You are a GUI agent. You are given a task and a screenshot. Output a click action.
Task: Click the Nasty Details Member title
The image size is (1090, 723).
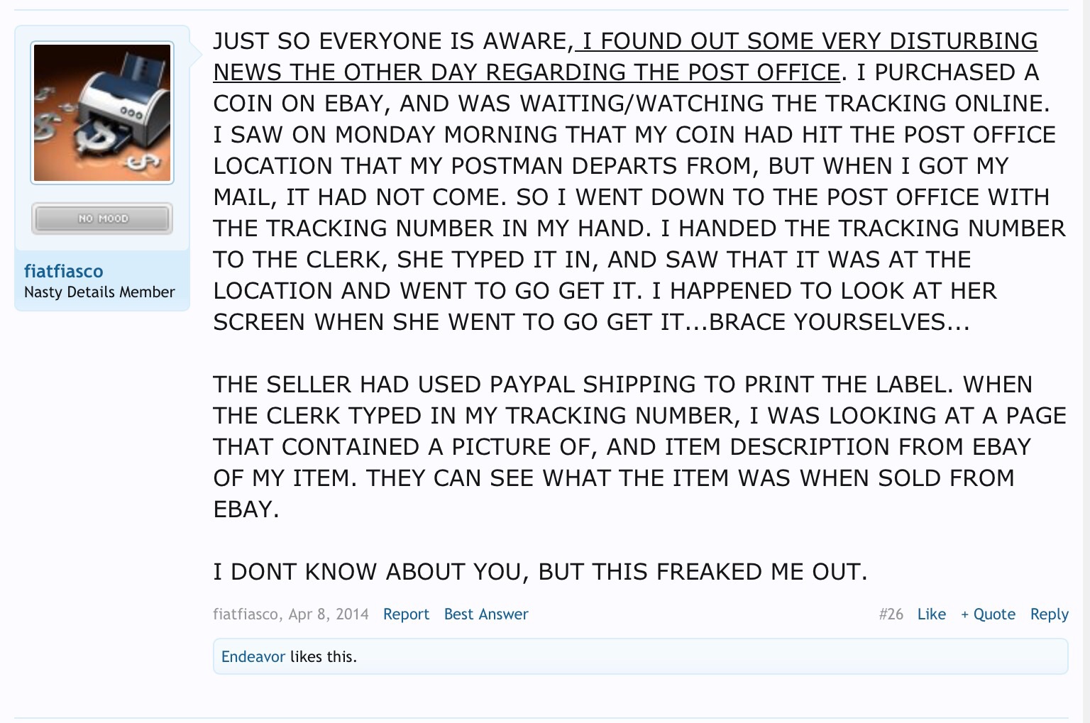[x=99, y=292]
